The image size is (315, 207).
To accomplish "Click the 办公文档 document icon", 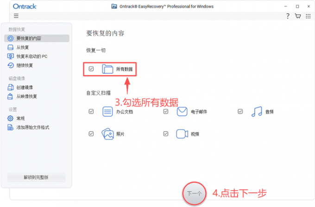I will pos(107,112).
